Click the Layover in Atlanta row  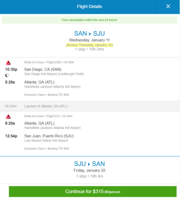pos(90,106)
